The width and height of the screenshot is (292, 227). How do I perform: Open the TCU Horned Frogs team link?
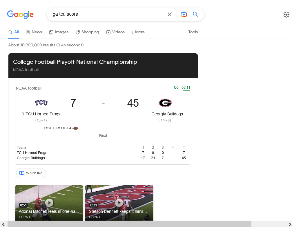click(x=43, y=114)
